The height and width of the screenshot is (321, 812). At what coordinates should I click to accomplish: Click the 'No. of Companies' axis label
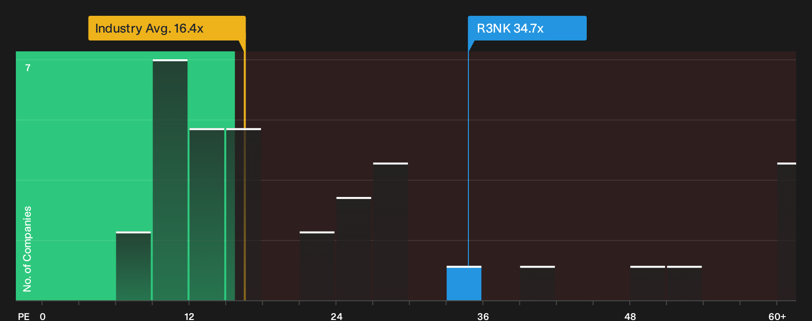pos(27,249)
